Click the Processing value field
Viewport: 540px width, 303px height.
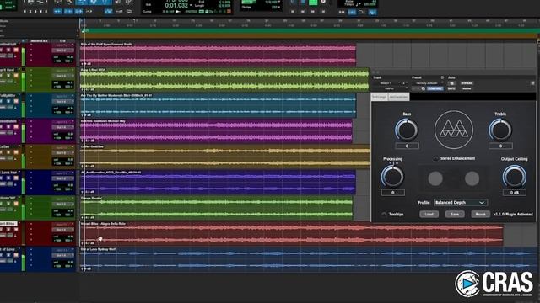(392, 193)
